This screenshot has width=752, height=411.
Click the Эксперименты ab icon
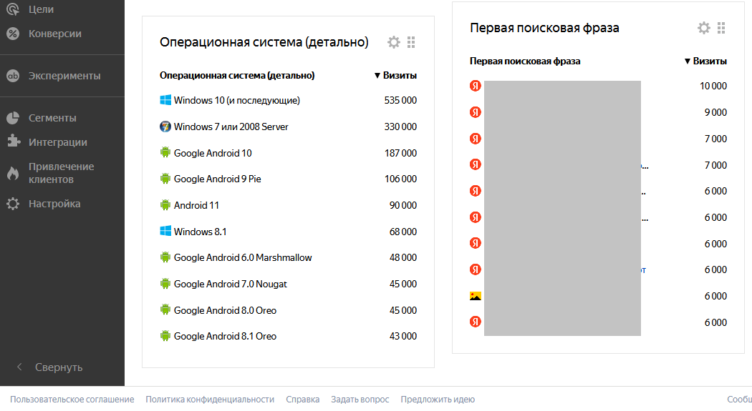[13, 76]
